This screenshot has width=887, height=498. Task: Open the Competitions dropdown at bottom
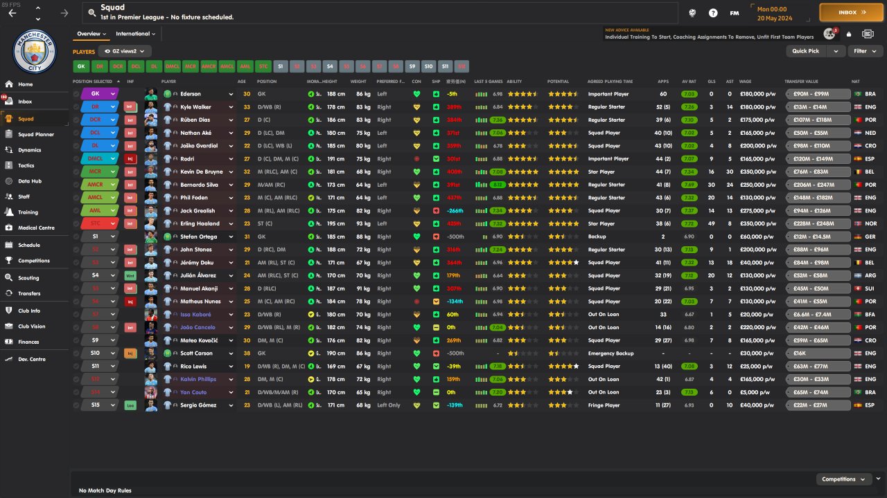point(844,479)
